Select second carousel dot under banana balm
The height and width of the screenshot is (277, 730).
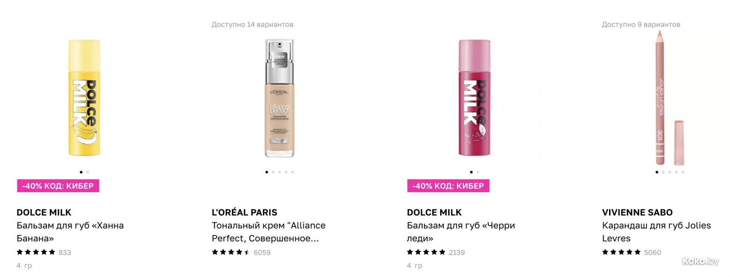88,172
